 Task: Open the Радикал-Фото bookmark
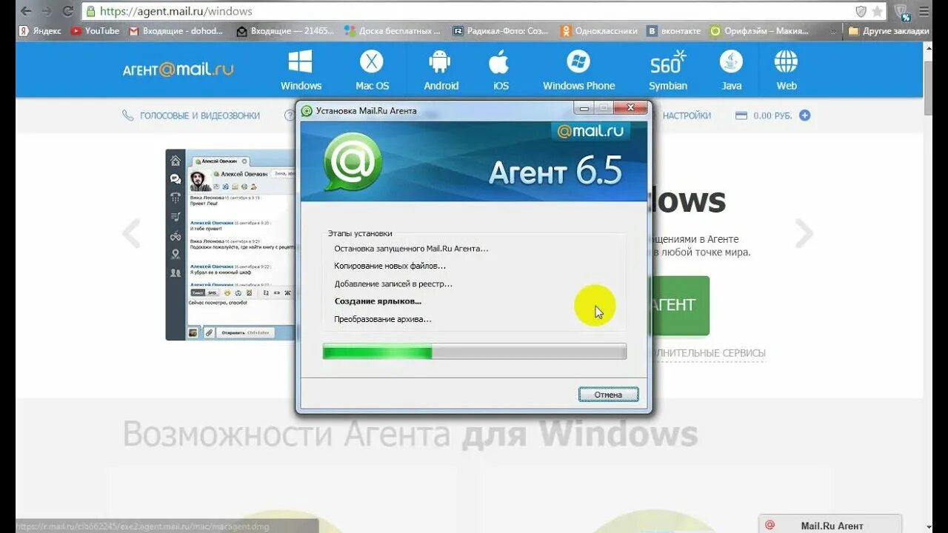501,31
